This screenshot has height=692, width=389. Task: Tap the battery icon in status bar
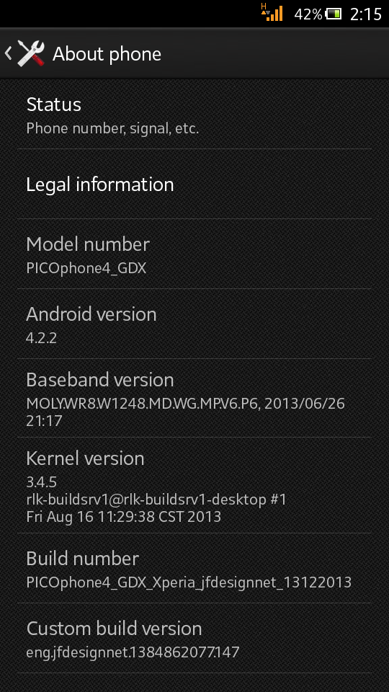(334, 14)
